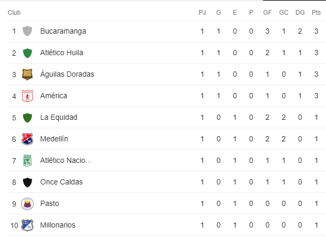Open the Atlético Huila team link

62,53
